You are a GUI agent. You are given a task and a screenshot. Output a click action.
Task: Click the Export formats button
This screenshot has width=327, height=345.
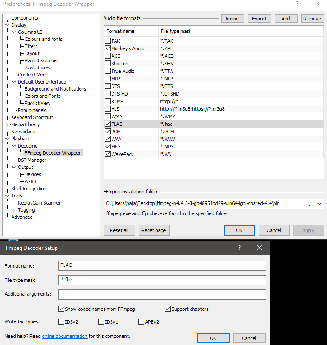(259, 19)
